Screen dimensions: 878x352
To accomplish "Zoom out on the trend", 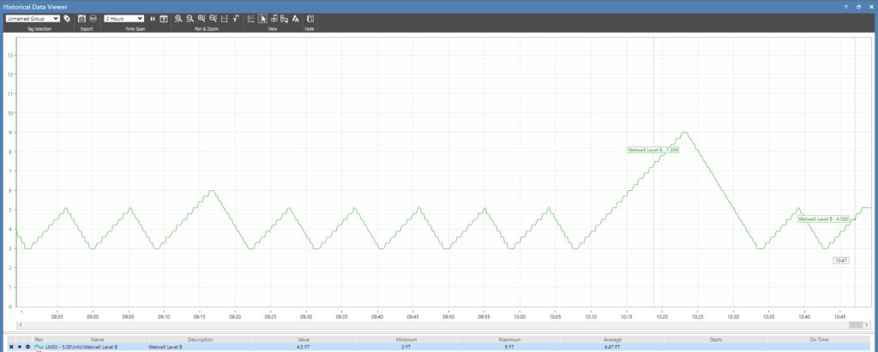I will point(189,19).
